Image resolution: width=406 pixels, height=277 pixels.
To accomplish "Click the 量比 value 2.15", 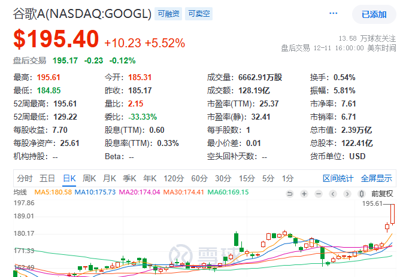I will coord(136,104).
